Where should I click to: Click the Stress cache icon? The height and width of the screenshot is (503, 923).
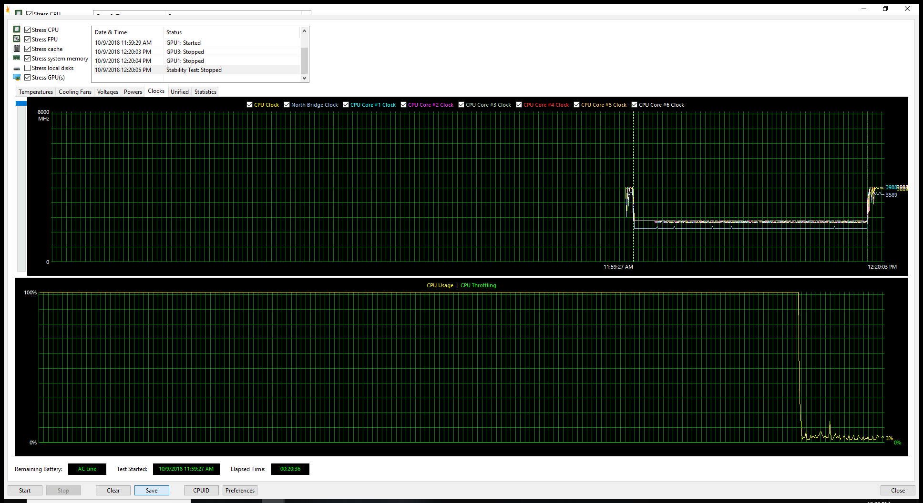17,49
